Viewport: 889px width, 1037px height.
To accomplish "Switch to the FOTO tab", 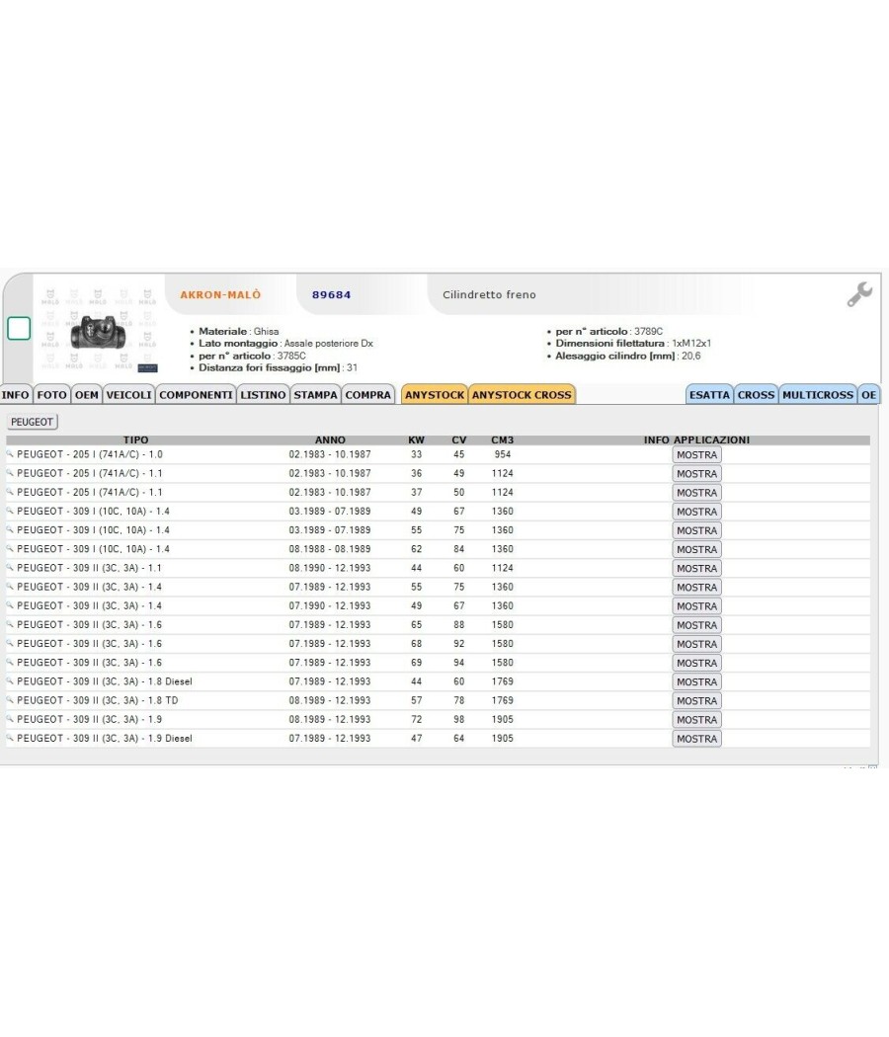I will [x=51, y=395].
